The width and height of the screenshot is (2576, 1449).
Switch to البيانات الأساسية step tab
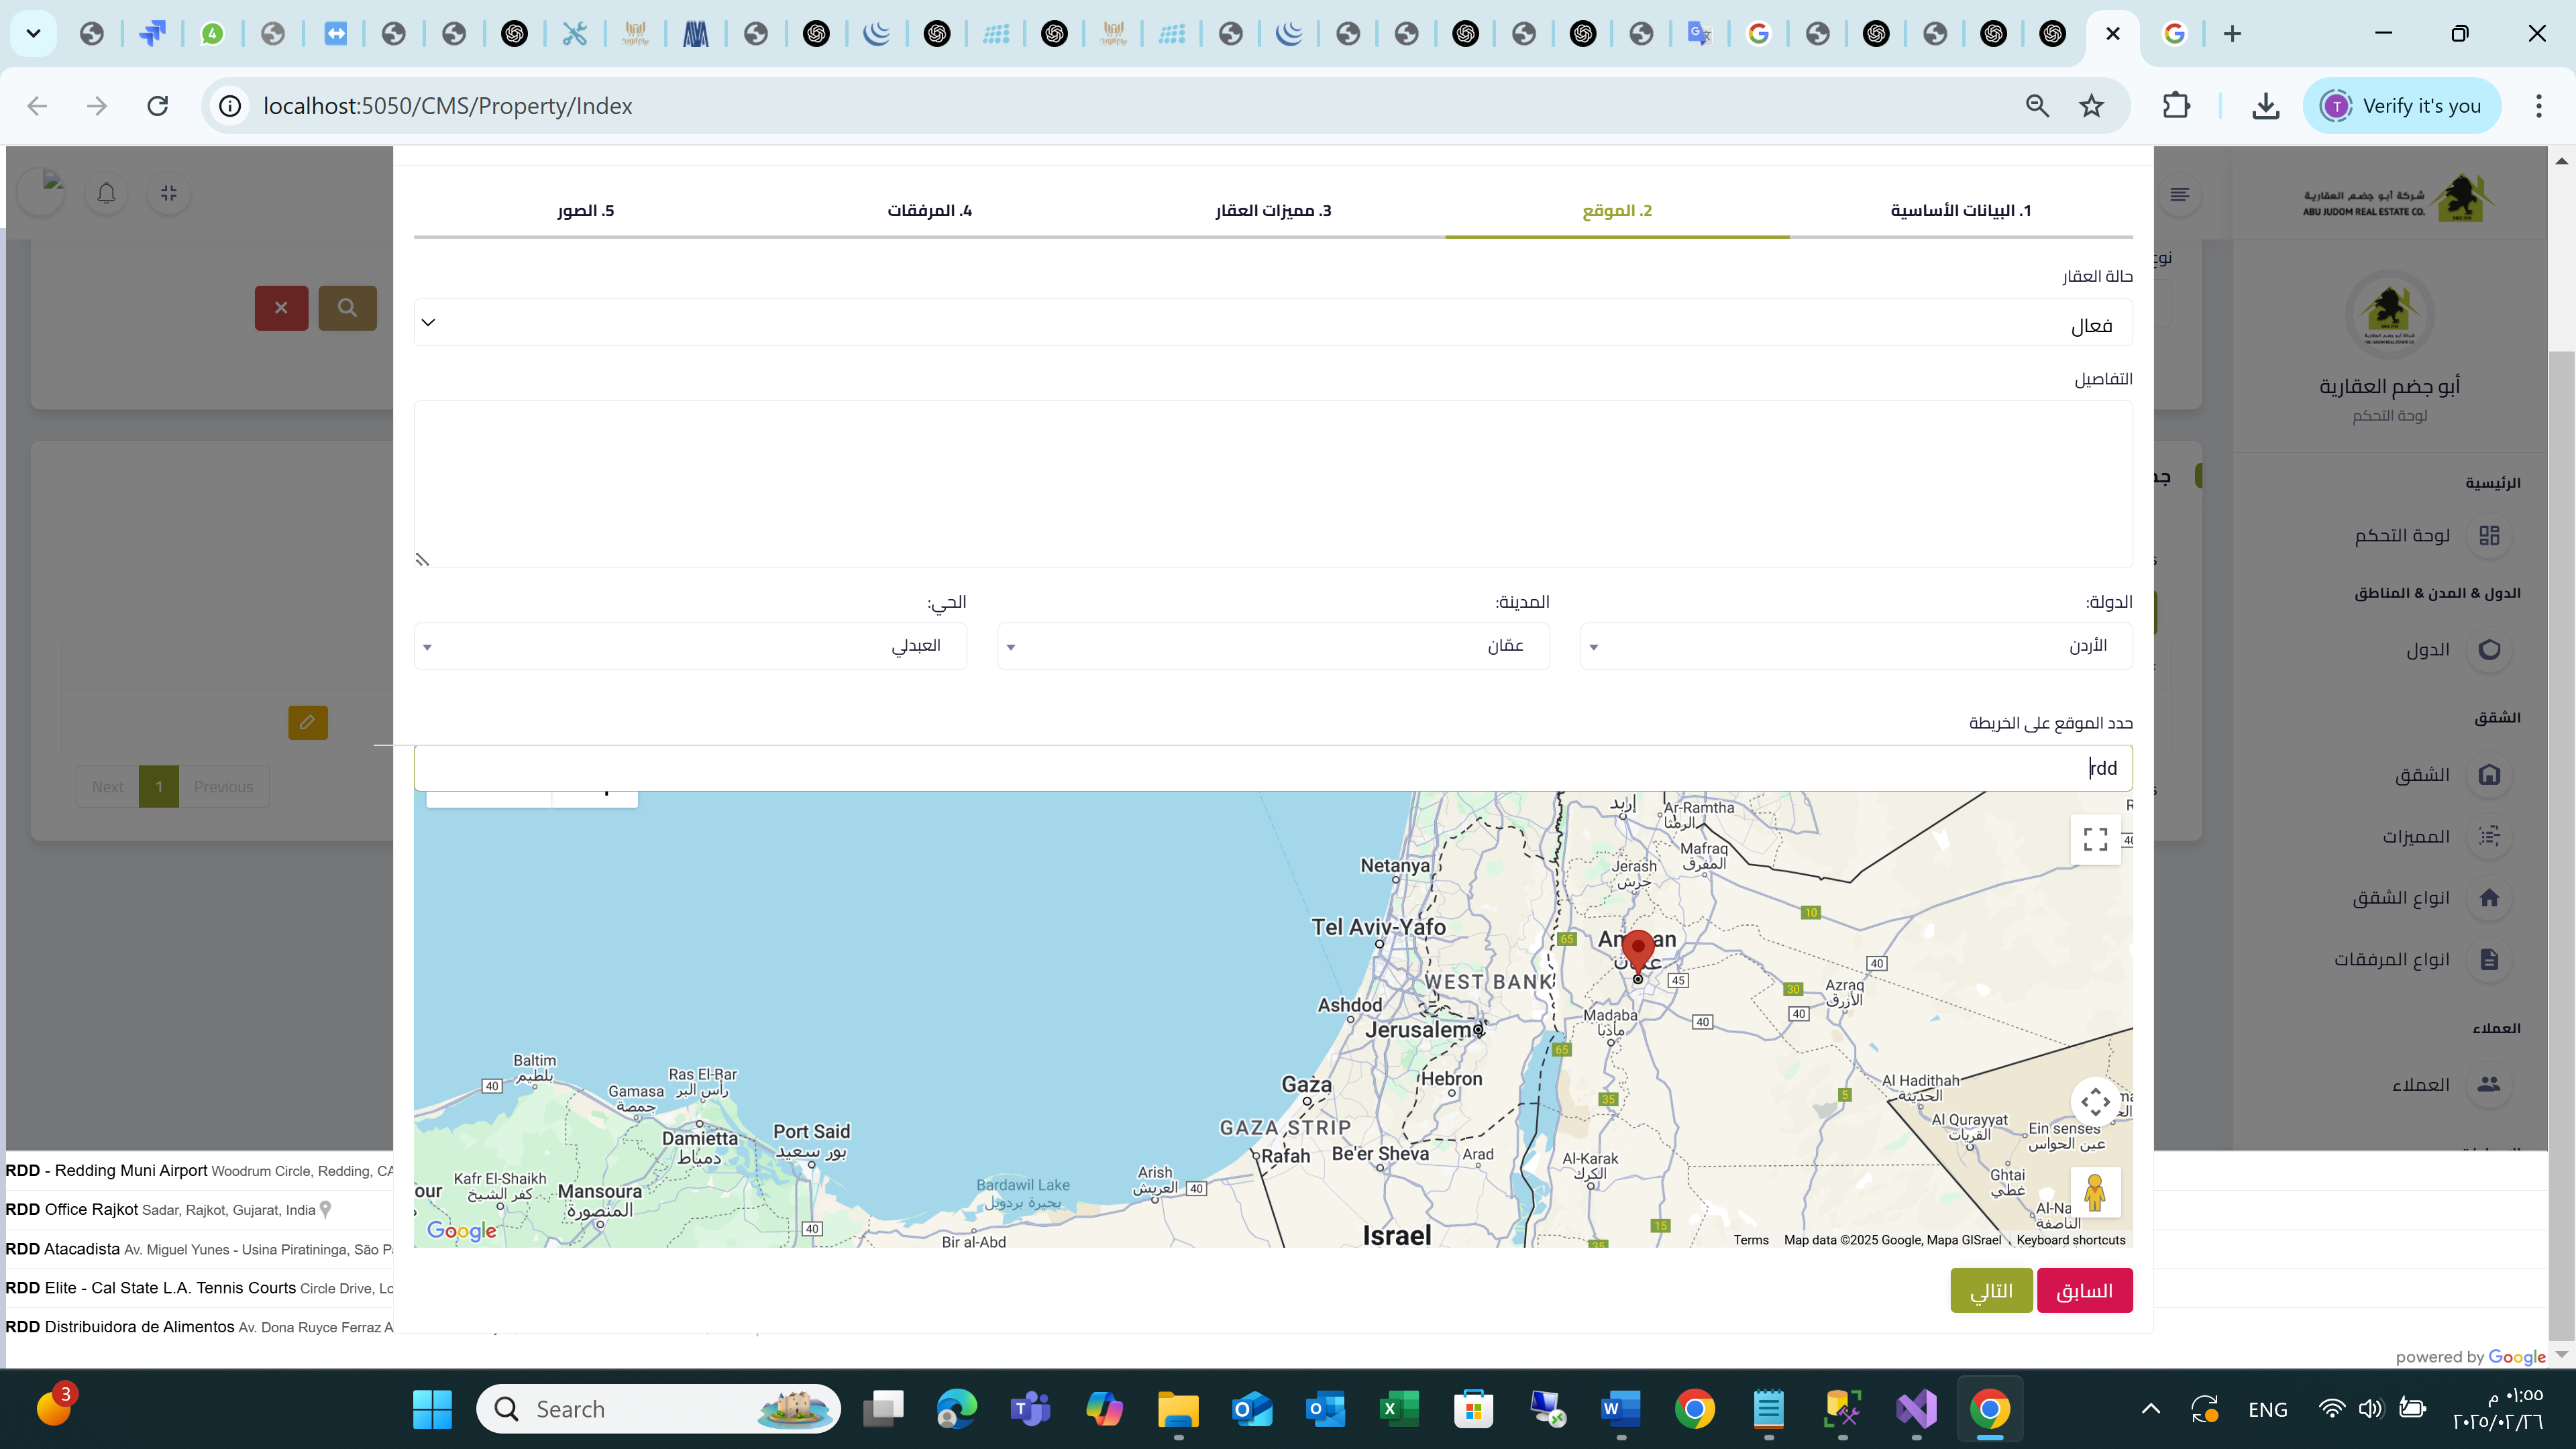[x=1961, y=211]
